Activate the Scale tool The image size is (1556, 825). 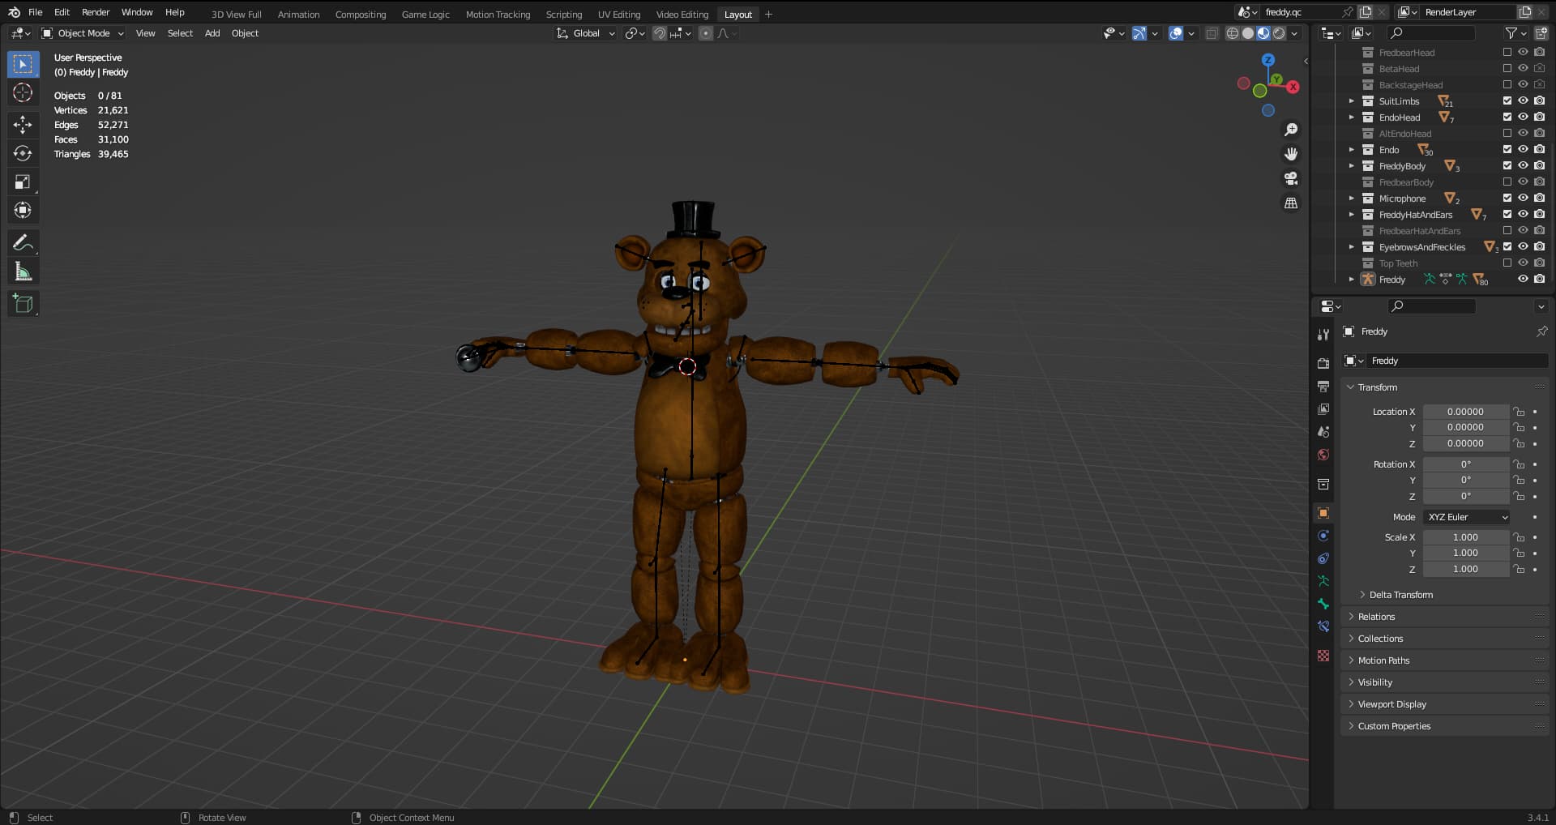(x=23, y=182)
